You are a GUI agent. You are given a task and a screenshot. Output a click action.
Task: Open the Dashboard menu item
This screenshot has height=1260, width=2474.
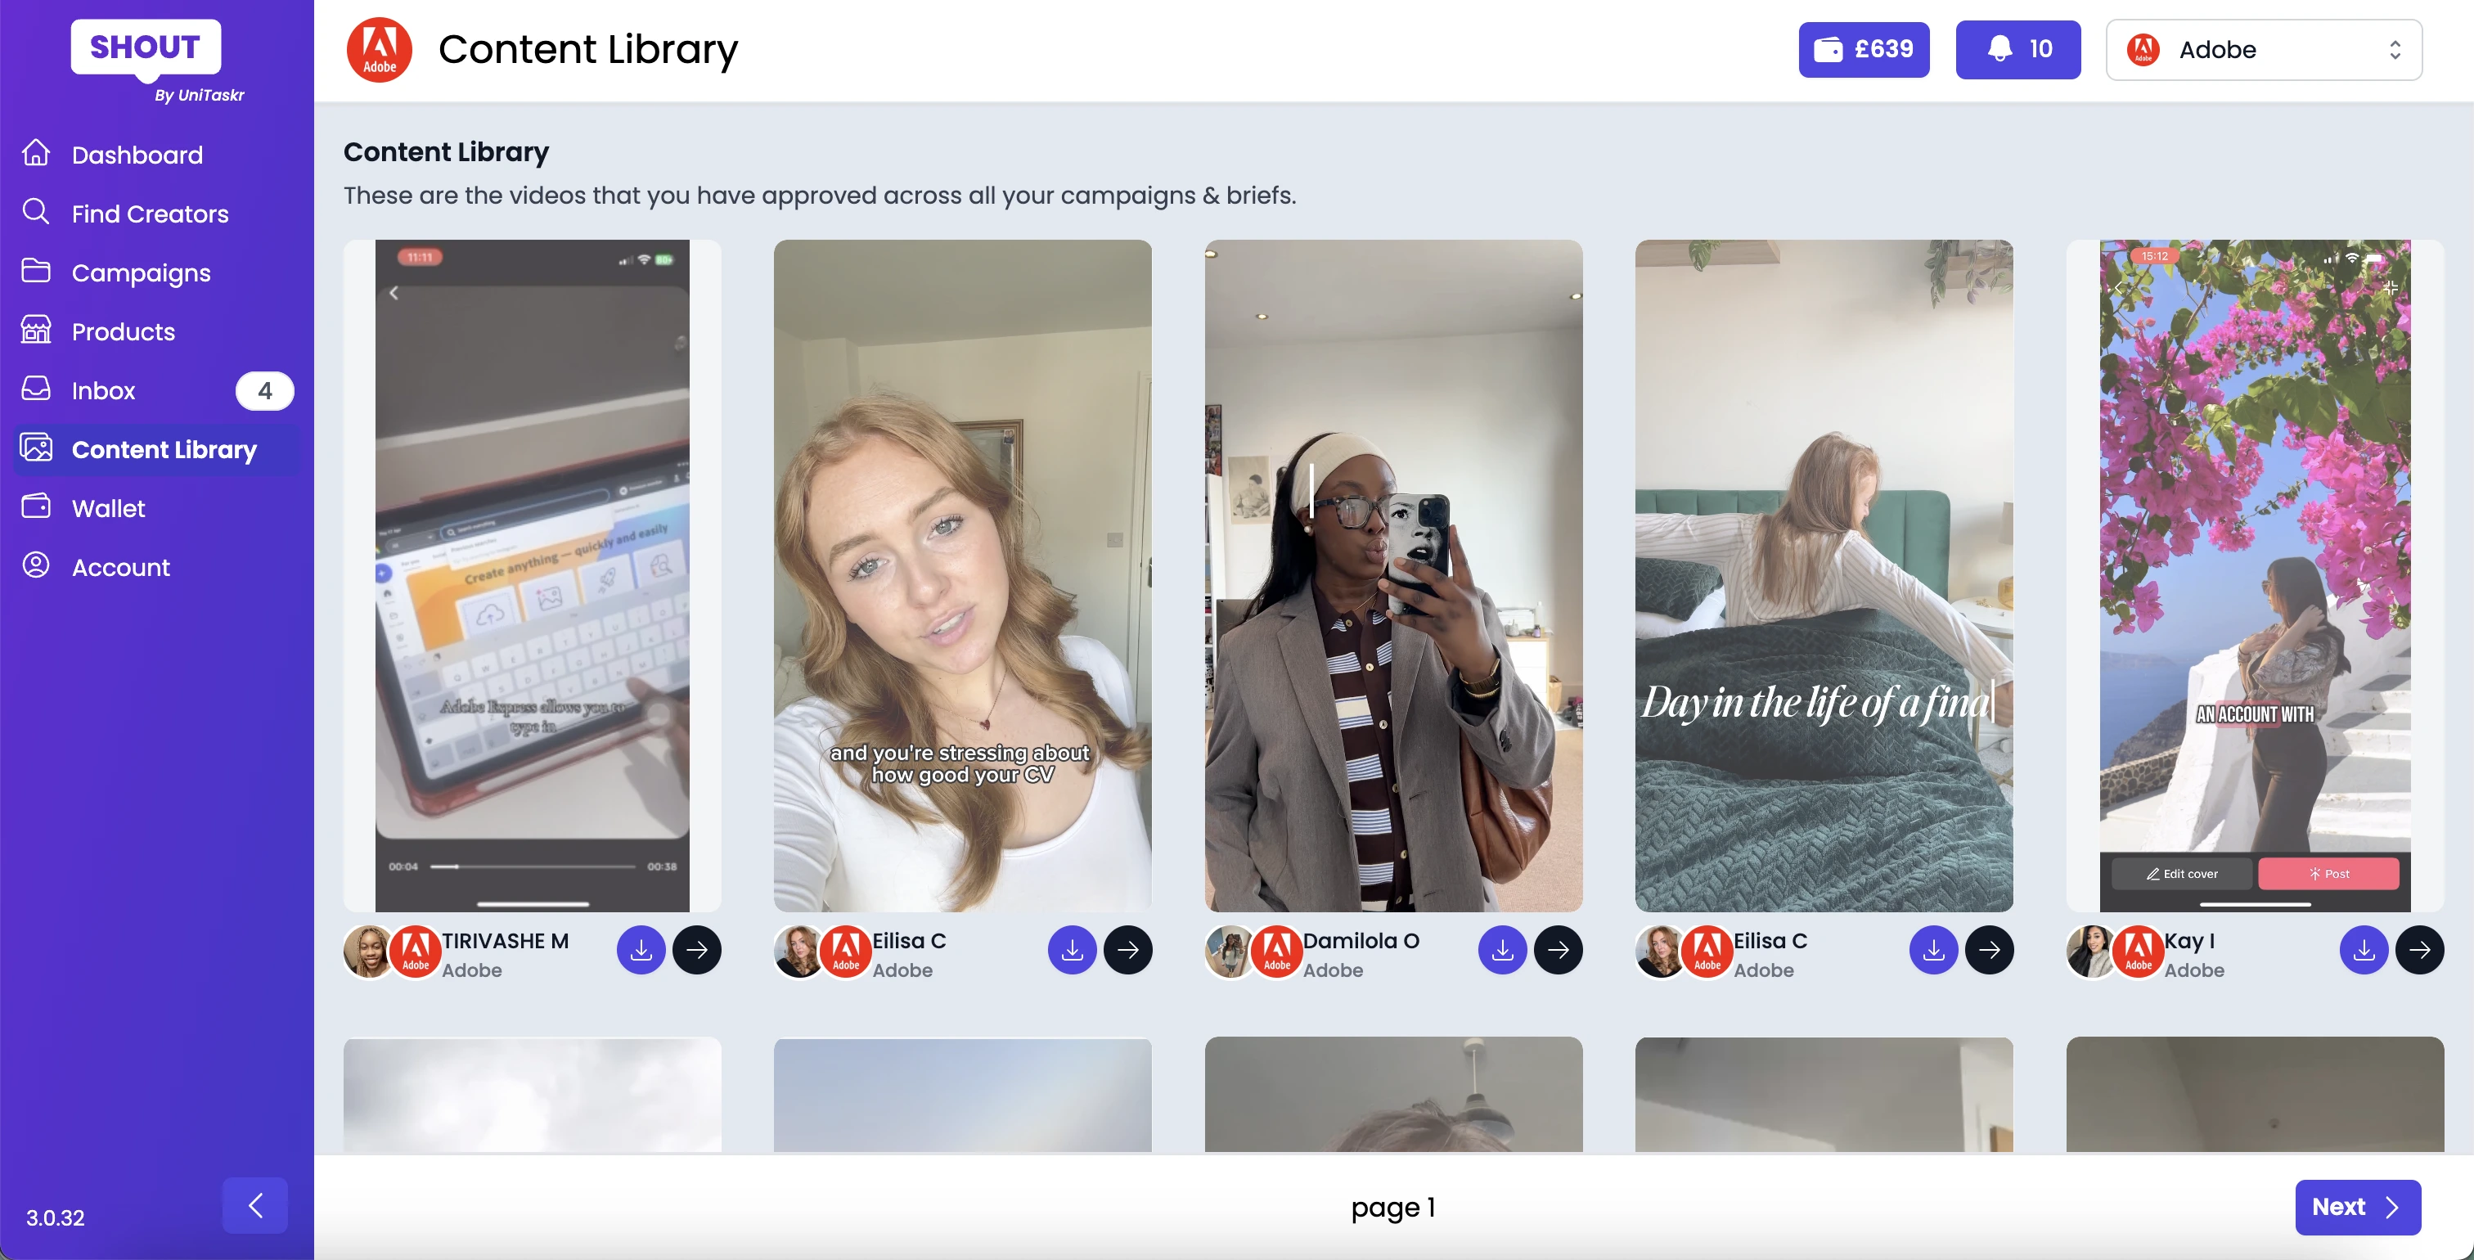tap(137, 155)
